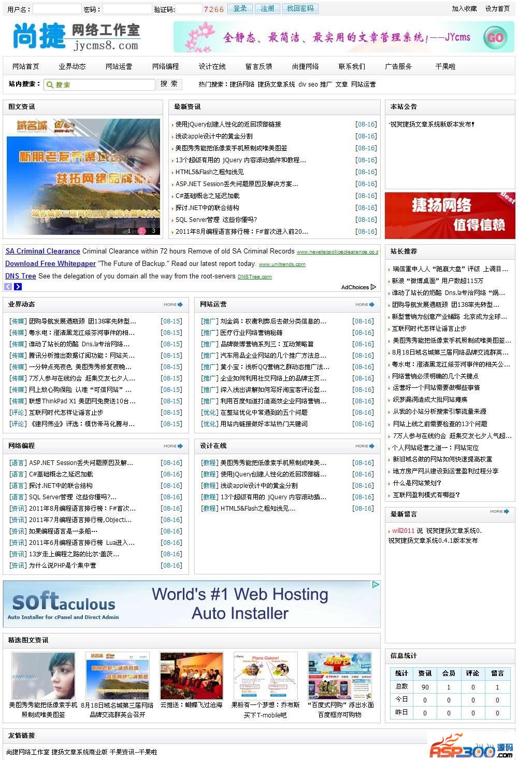Click the 找回密码 button

pyautogui.click(x=300, y=9)
